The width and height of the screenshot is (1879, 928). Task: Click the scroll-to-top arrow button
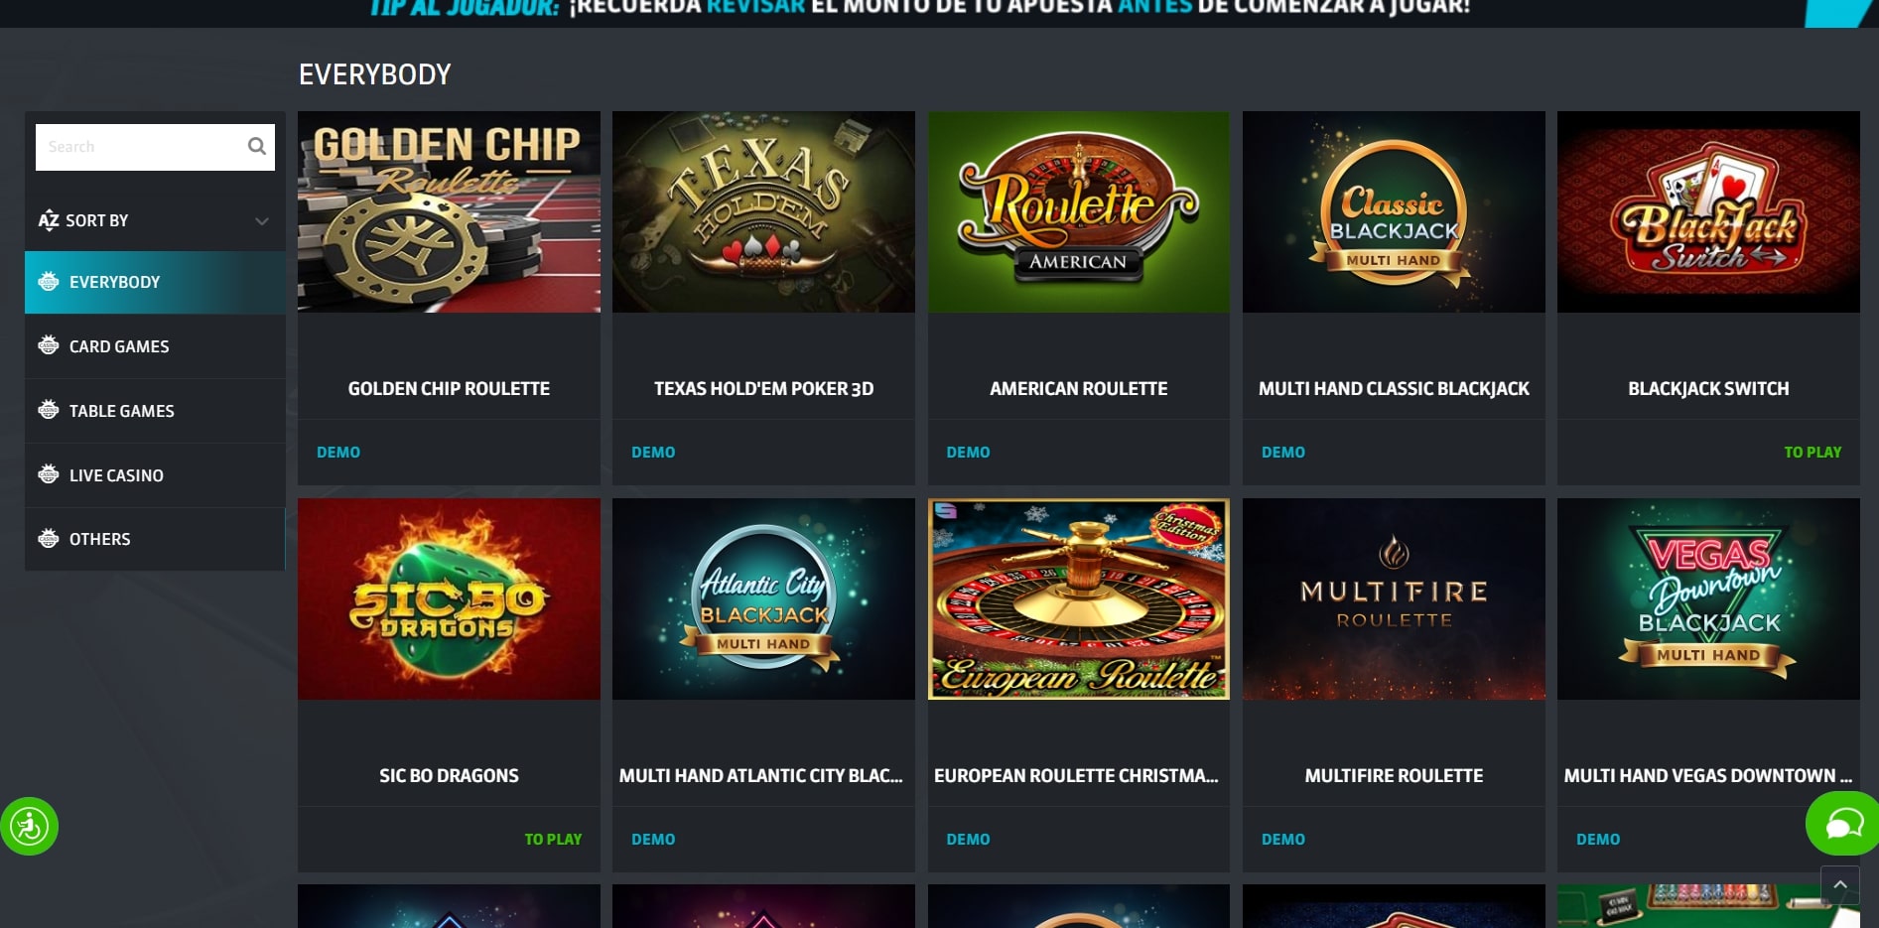tap(1839, 884)
